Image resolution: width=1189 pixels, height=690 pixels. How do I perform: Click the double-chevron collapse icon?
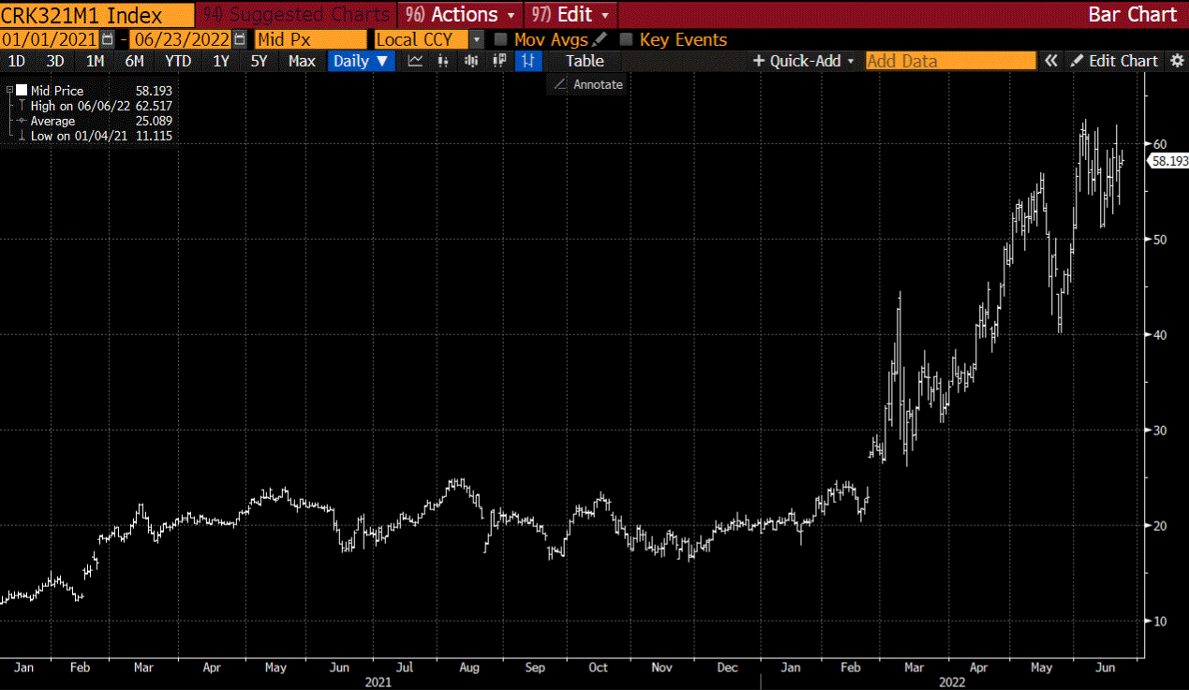click(x=1051, y=61)
